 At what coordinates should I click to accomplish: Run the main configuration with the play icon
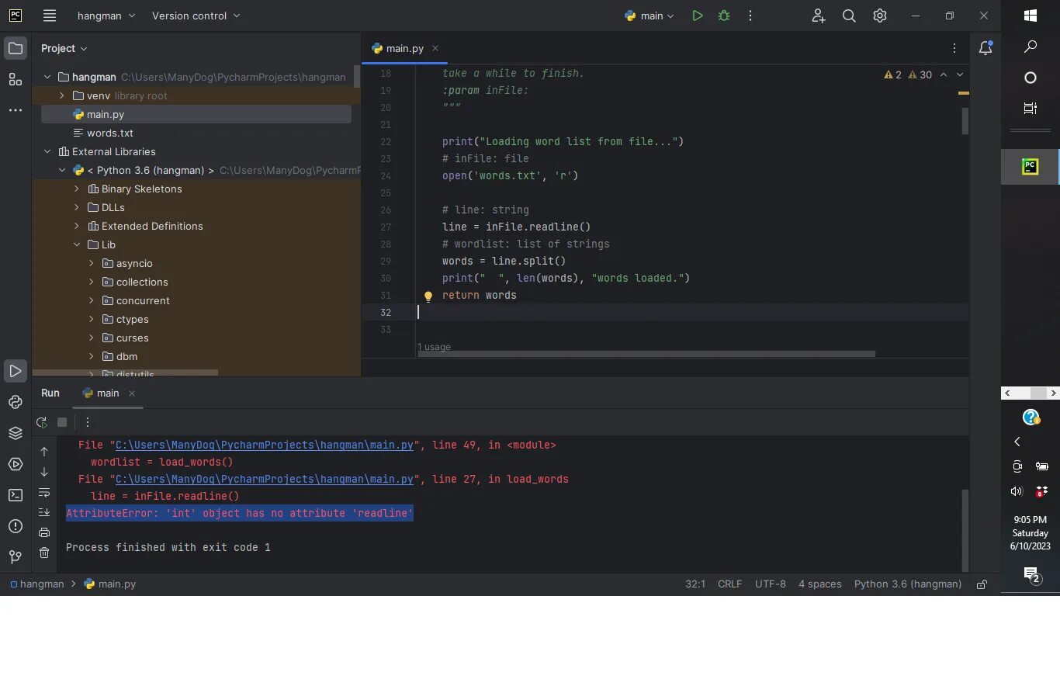(697, 16)
